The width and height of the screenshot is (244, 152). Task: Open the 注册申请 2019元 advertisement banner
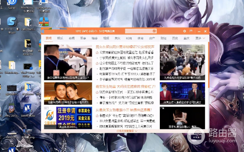(68, 118)
